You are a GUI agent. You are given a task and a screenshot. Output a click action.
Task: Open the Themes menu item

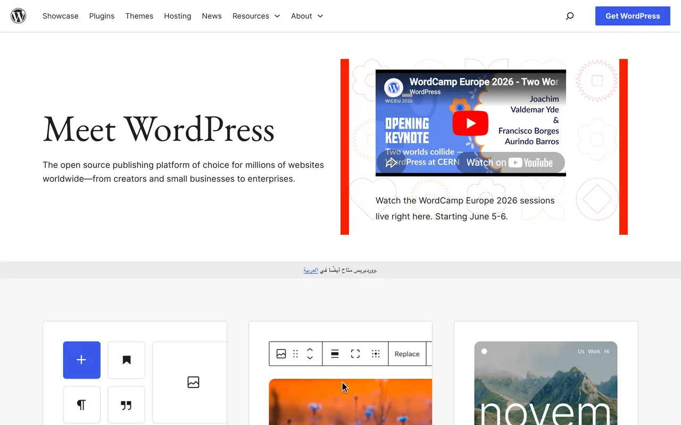pos(139,16)
